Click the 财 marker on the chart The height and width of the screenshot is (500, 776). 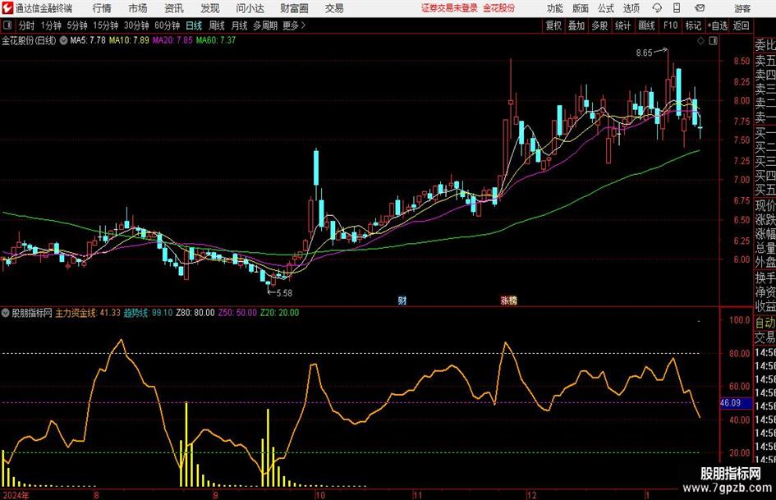(x=402, y=300)
